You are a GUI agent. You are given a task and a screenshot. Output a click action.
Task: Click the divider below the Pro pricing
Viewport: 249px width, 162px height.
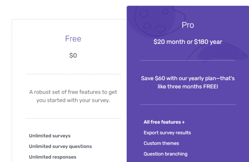click(188, 60)
